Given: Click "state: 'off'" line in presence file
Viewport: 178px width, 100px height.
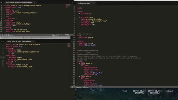Looking at the screenshot, I should coord(13,61).
